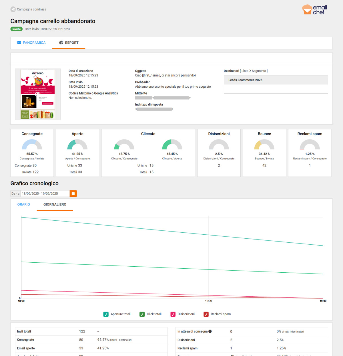Click the pie chart icon beside Report
The height and width of the screenshot is (356, 343).
(x=61, y=43)
